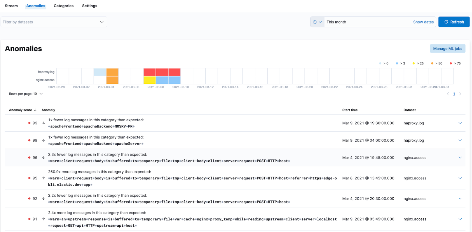Switch to the Stream tab
The image size is (472, 232).
11,6
